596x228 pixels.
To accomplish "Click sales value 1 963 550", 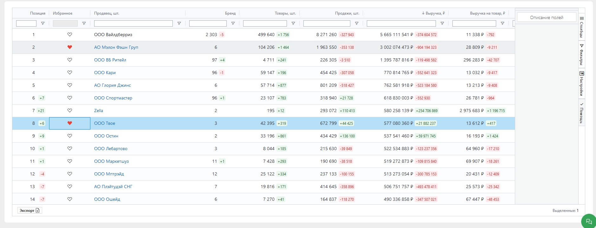I will (x=327, y=47).
